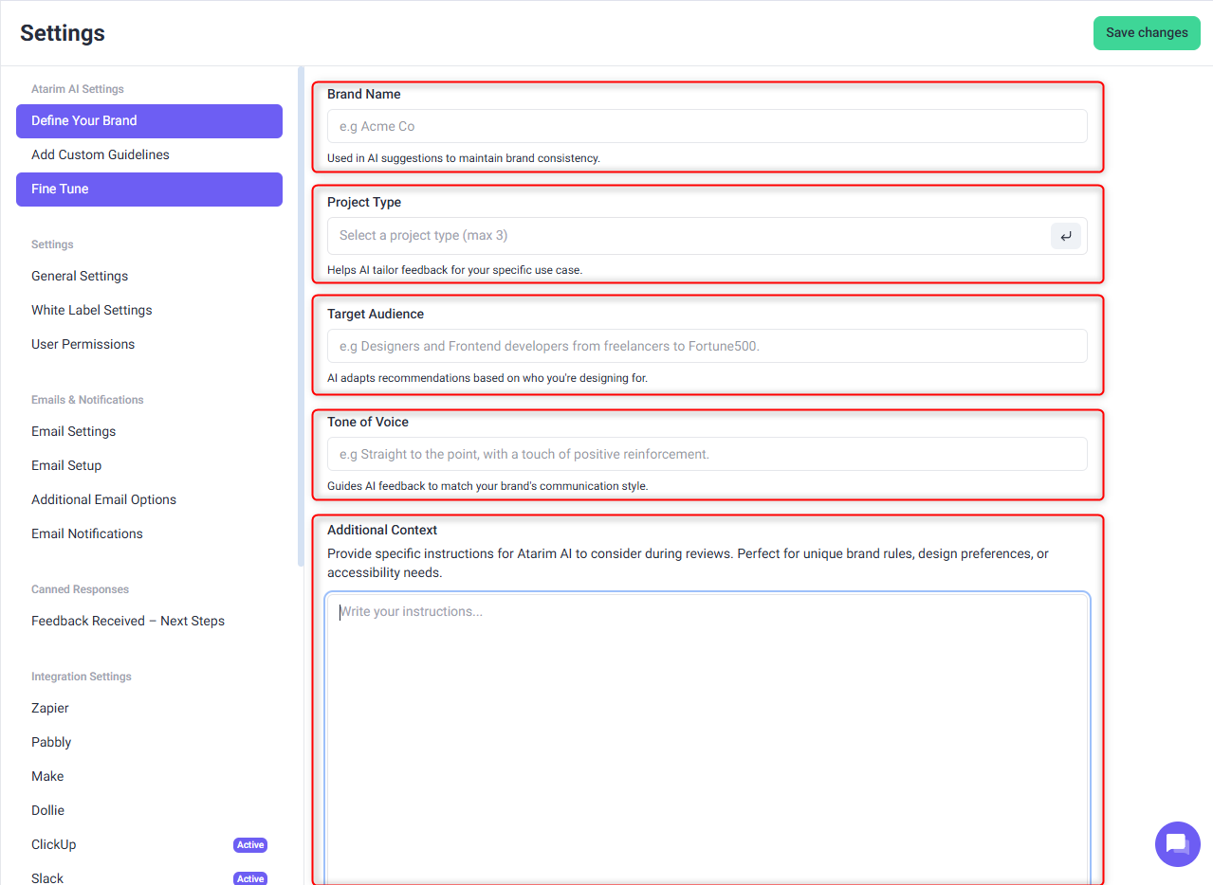Click the enter-key icon in Project Type

1065,236
